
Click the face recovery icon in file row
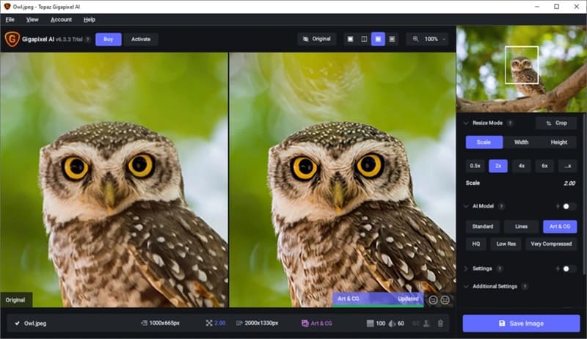coord(426,324)
